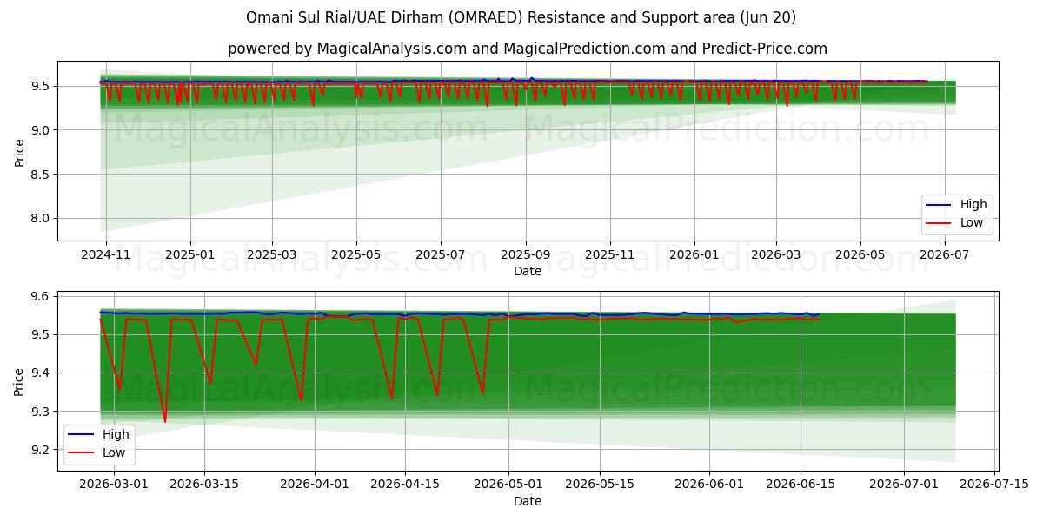Click the '2025-09' date tick label
Screen dimensions: 1043x521
click(x=525, y=255)
